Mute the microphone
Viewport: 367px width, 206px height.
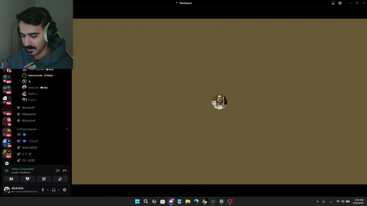(43, 190)
